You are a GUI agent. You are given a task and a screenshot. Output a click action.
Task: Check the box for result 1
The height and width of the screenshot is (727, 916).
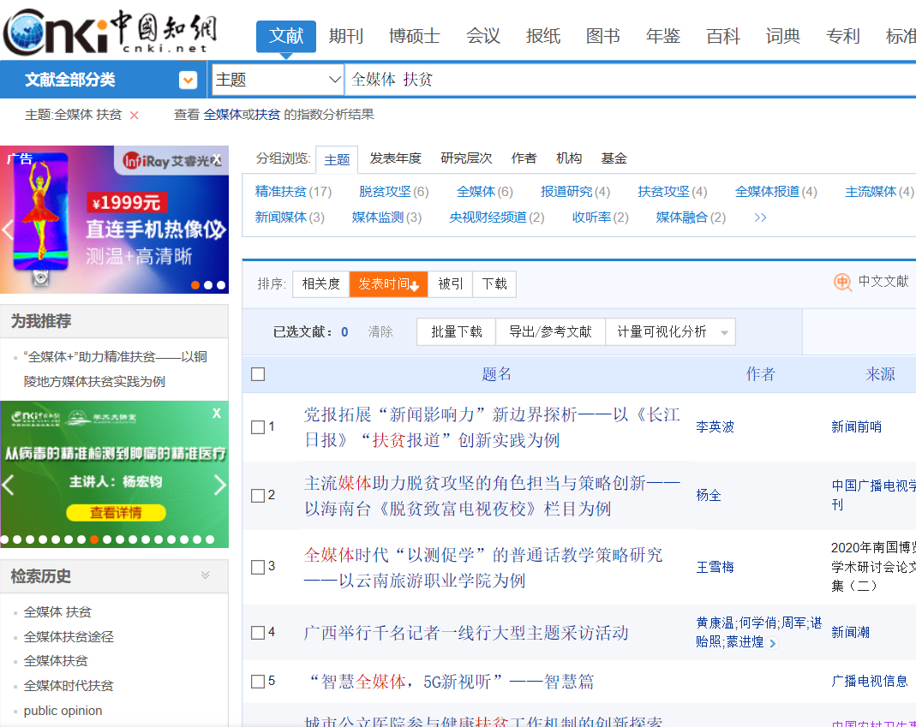tap(258, 427)
